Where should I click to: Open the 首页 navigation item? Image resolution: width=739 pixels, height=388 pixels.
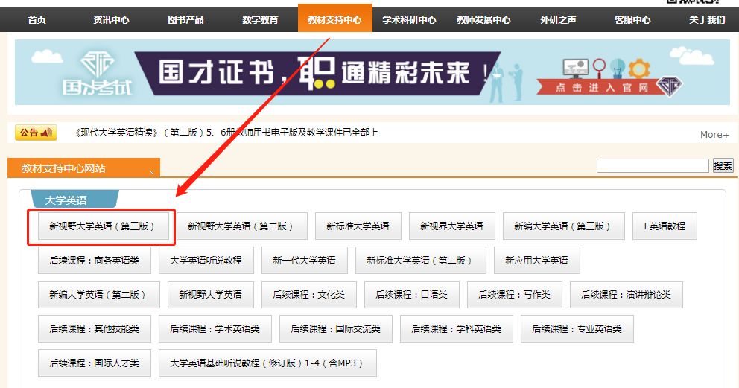tap(37, 20)
